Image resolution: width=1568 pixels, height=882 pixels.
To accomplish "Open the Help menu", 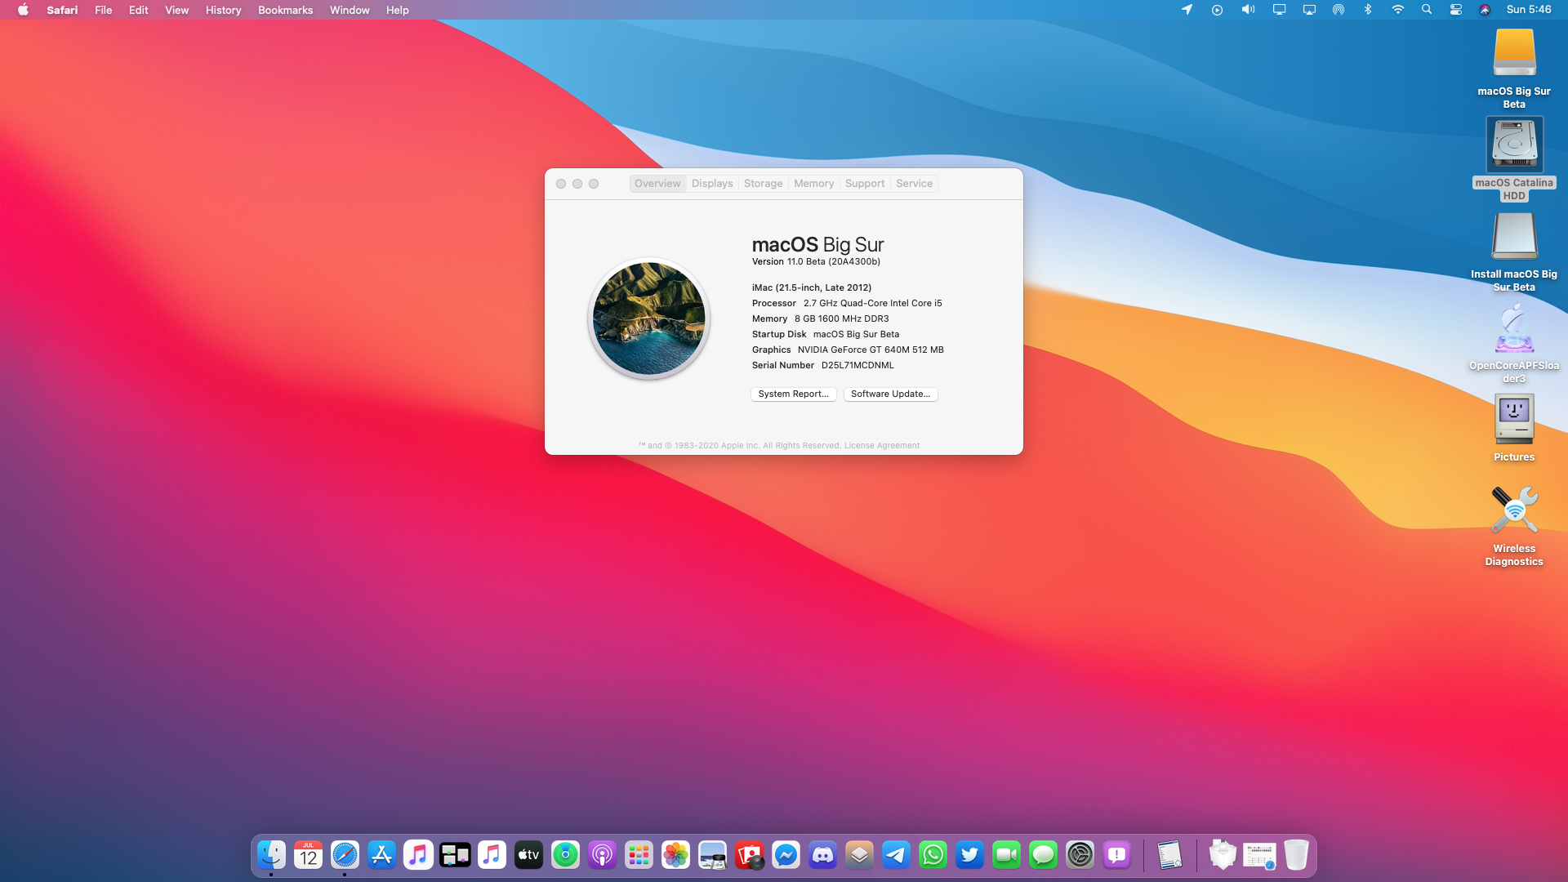I will point(397,10).
